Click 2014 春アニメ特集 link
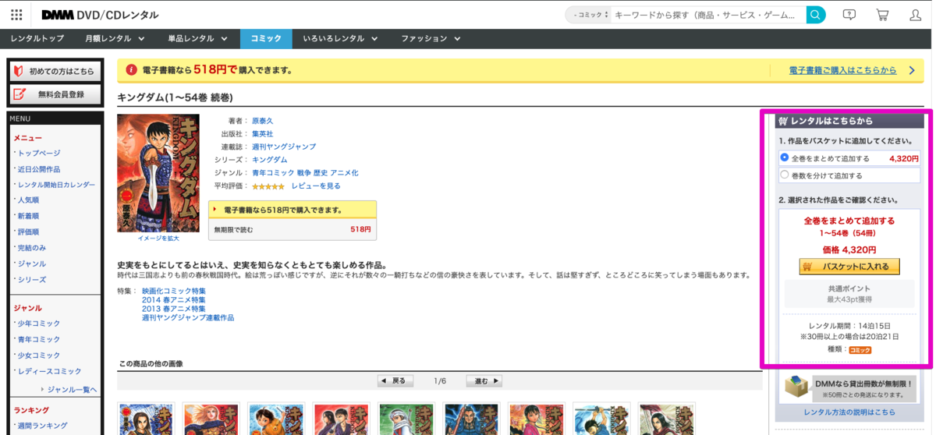Viewport: 936px width, 435px height. coord(174,299)
